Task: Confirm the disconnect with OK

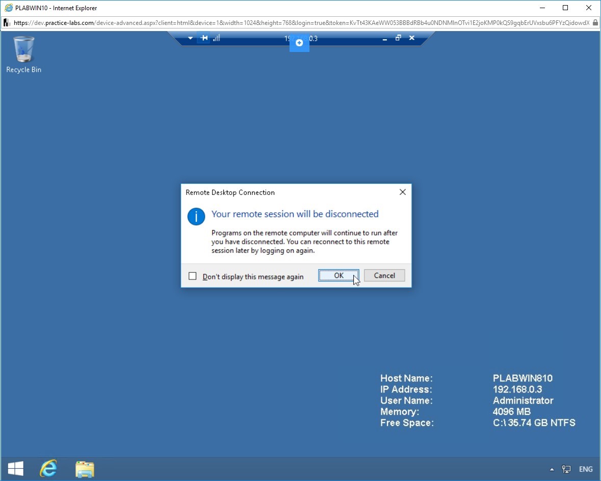Action: 338,275
